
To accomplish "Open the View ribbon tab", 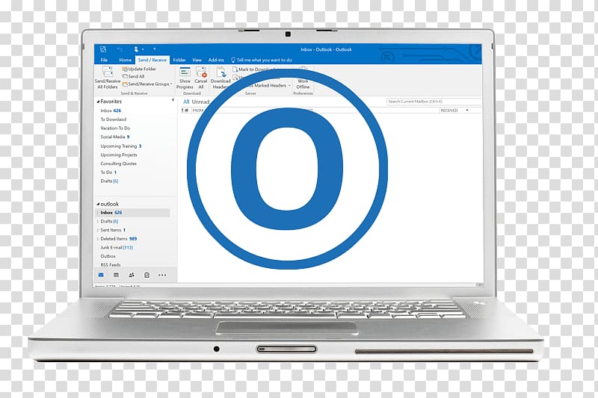I will 197,60.
